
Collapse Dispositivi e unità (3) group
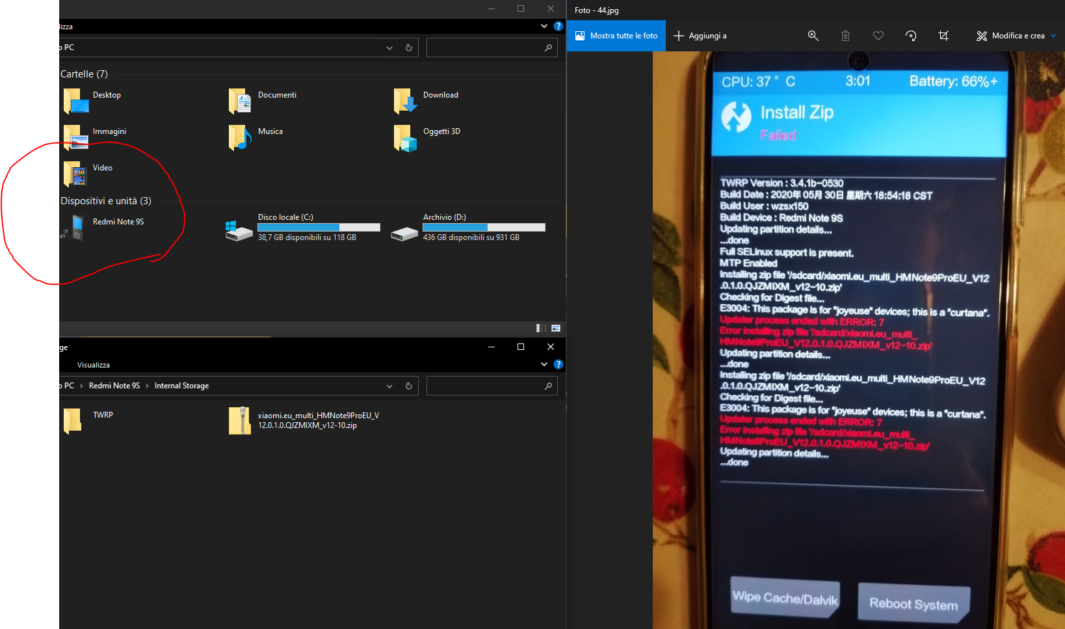coord(106,201)
